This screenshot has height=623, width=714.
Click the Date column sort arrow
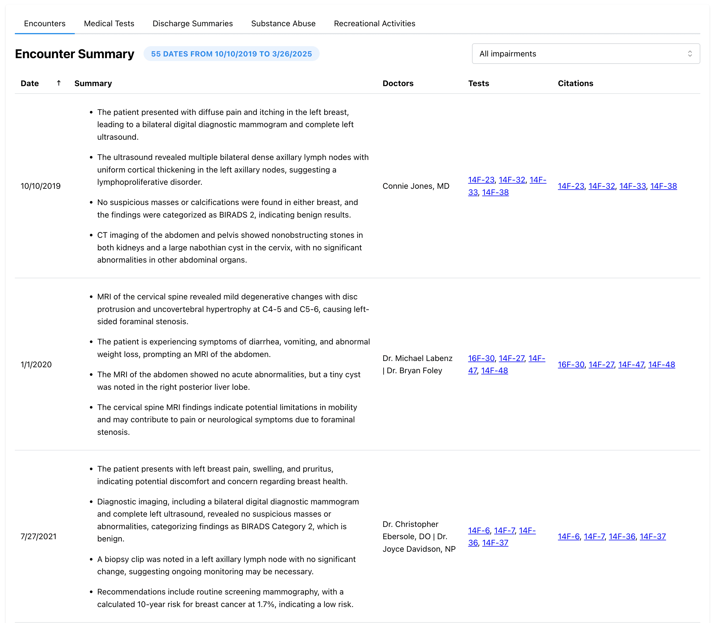pyautogui.click(x=59, y=83)
